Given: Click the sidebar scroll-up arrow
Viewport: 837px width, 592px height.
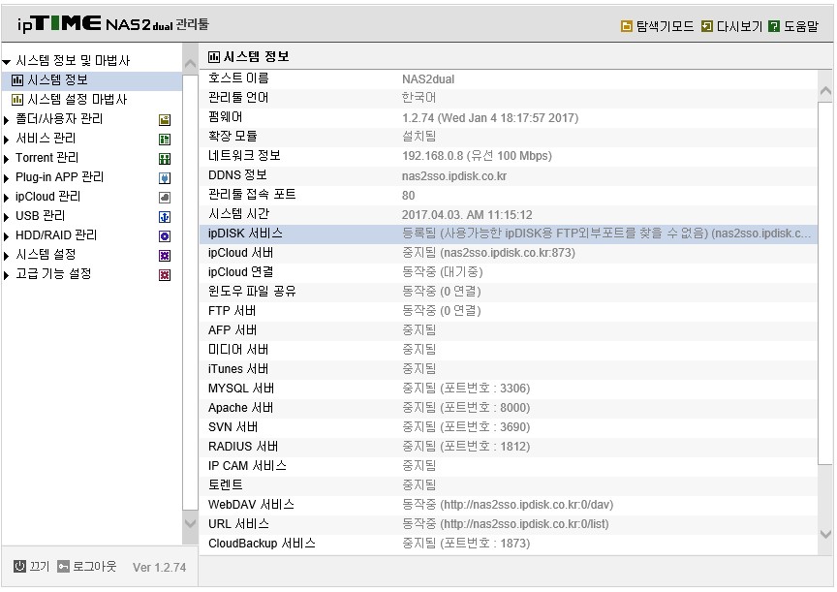Looking at the screenshot, I should (190, 64).
